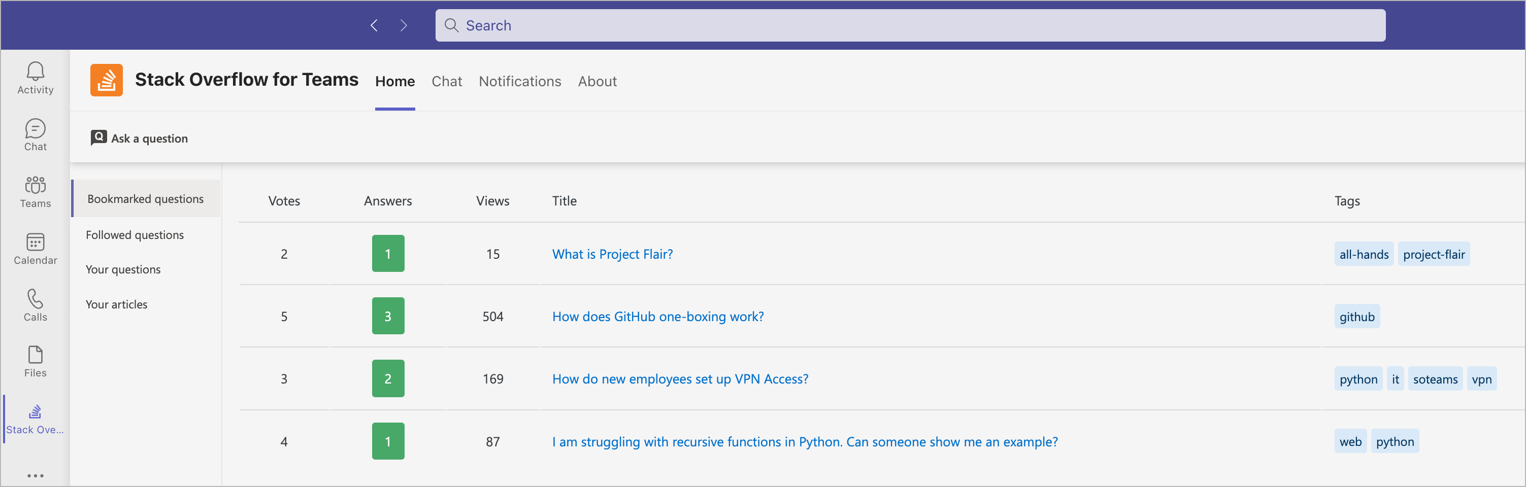The height and width of the screenshot is (487, 1526).
Task: Click python tag in recursive functions row
Action: (x=1395, y=441)
